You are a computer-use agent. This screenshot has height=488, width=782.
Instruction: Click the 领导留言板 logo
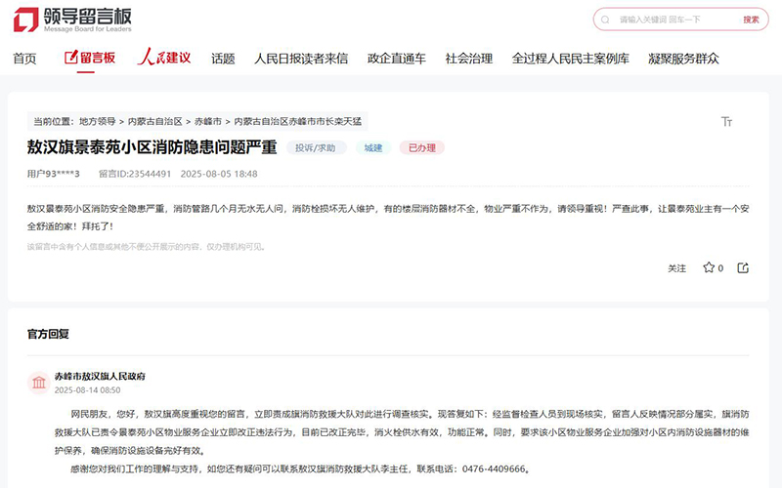74,19
